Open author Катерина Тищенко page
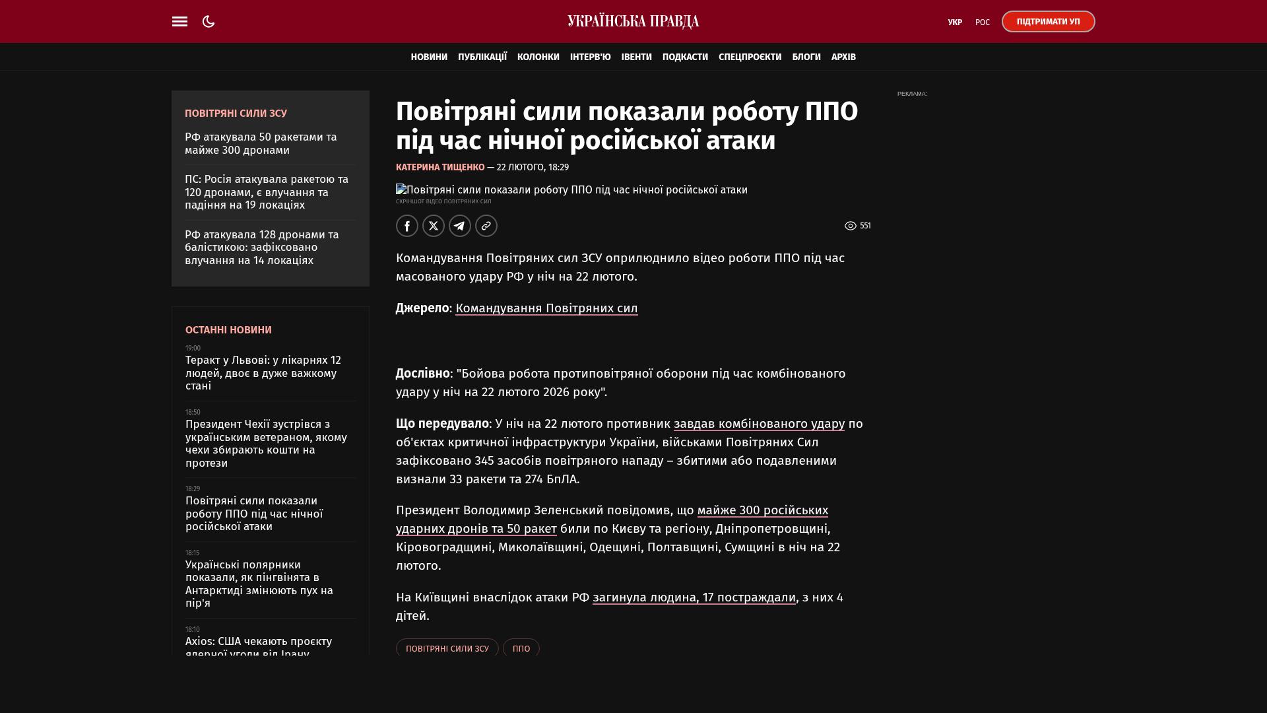Image resolution: width=1267 pixels, height=713 pixels. click(440, 168)
